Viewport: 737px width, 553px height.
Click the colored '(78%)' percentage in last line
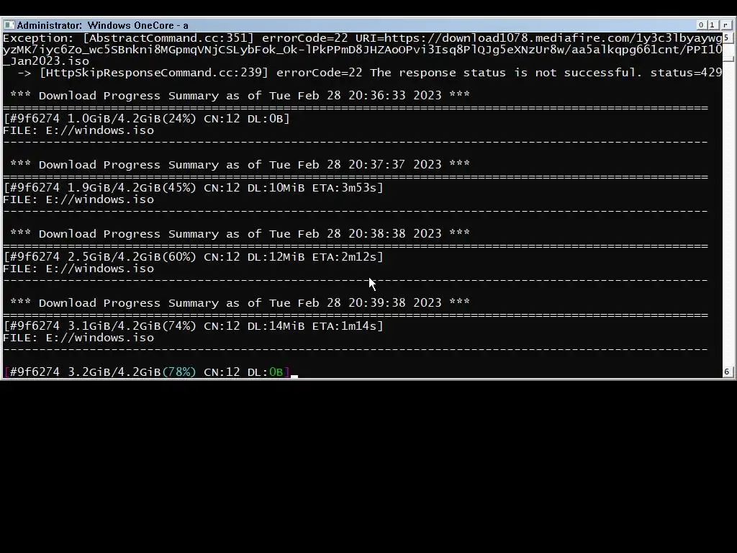point(178,372)
